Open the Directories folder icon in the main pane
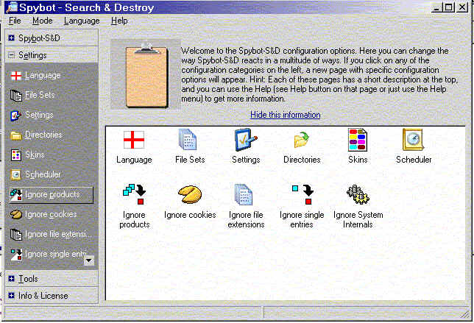This screenshot has height=323, width=474. [301, 140]
